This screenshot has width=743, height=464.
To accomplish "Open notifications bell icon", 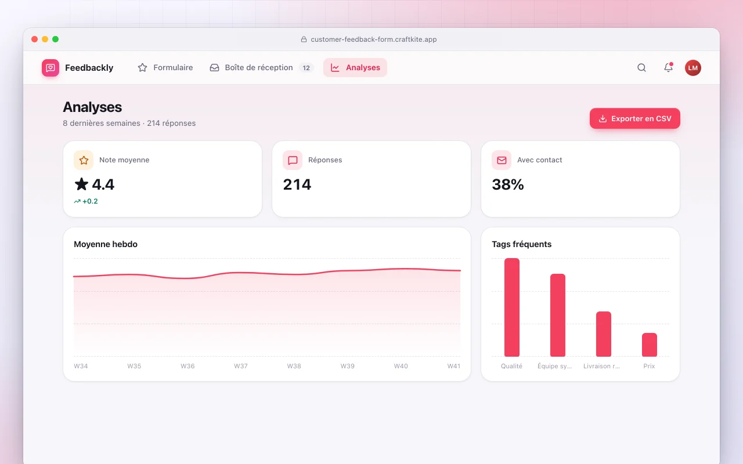I will click(x=668, y=68).
